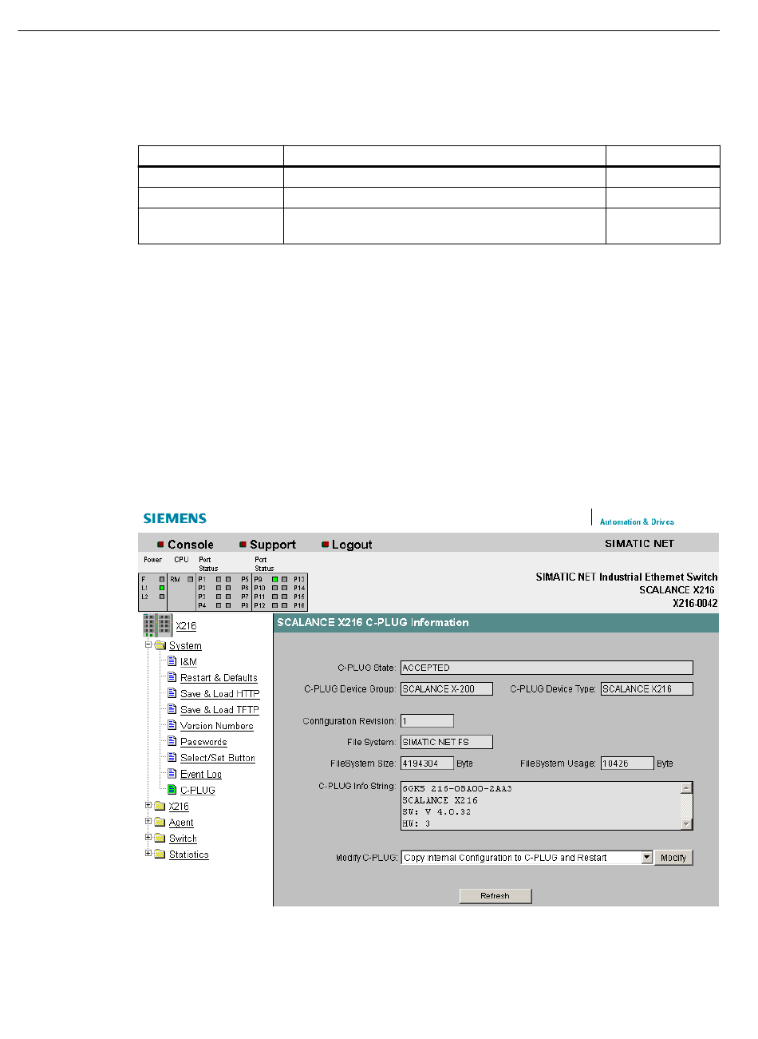Viewport: 758px width, 1039px height.
Task: Collapse the System tree node
Action: pyautogui.click(x=148, y=645)
